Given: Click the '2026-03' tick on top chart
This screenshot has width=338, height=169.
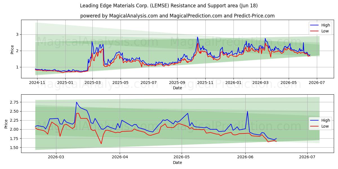Looking at the screenshot, I should coord(260,83).
